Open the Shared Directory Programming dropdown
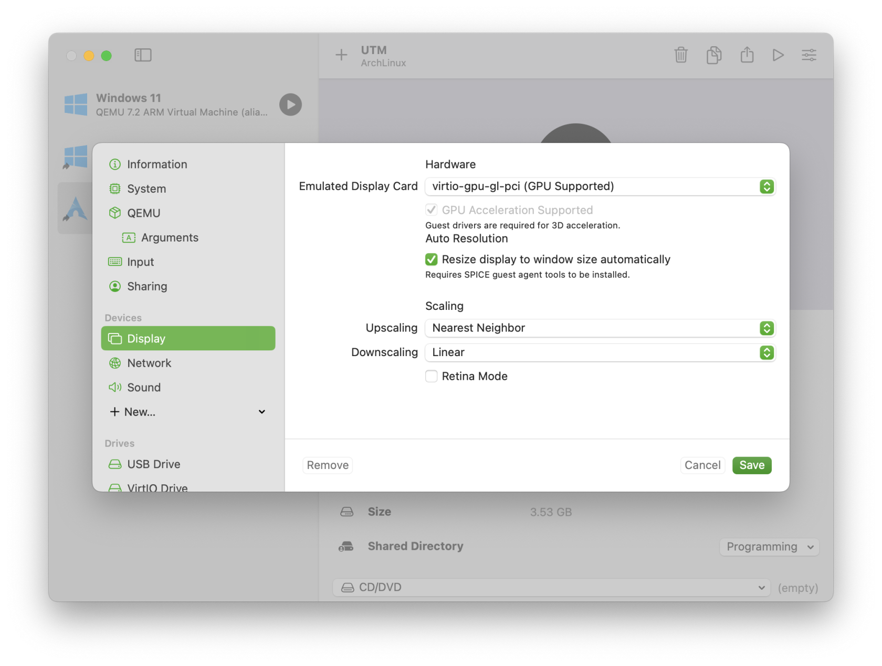 coord(769,547)
